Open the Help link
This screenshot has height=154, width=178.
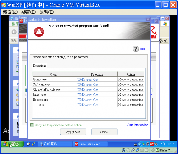tap(142, 49)
